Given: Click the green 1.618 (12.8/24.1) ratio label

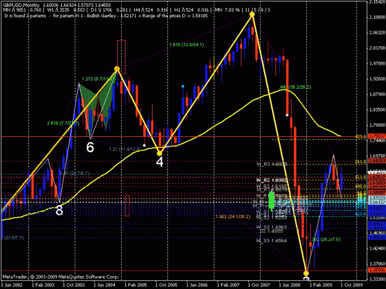Looking at the screenshot, I should [x=187, y=45].
